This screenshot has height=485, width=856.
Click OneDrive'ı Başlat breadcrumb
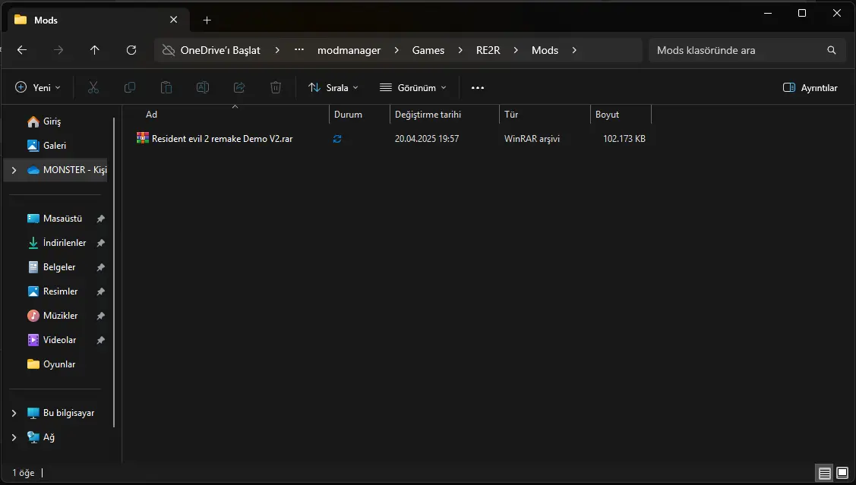pos(220,50)
